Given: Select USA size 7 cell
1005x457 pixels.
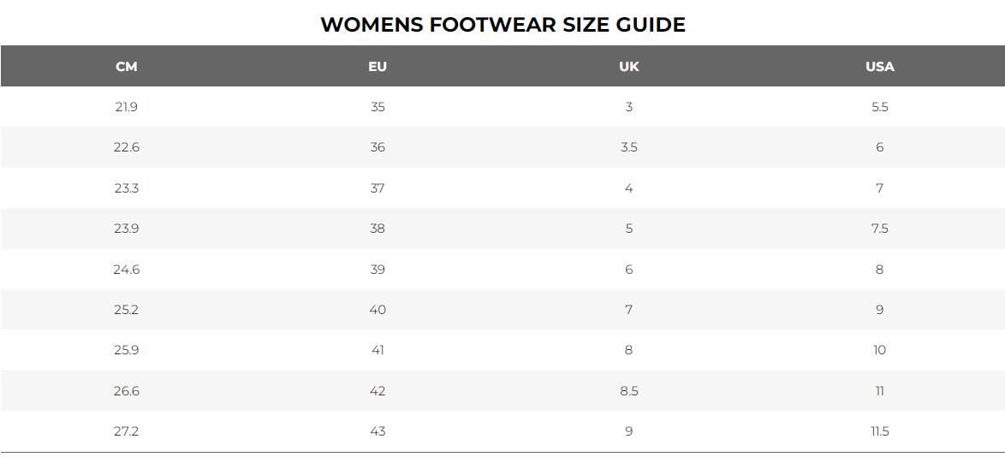Looking at the screenshot, I should 879,188.
